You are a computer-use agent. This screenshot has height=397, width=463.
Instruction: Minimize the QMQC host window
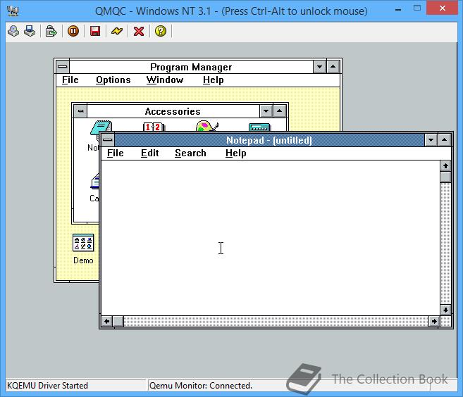[x=398, y=9]
